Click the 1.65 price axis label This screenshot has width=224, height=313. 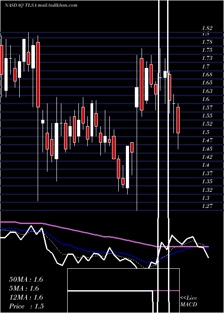[207, 83]
